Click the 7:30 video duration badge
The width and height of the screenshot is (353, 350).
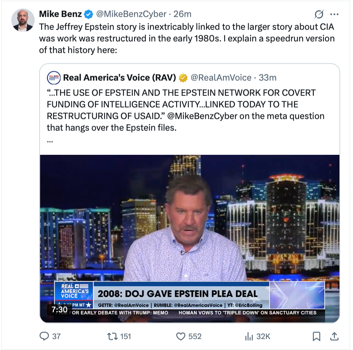(60, 309)
